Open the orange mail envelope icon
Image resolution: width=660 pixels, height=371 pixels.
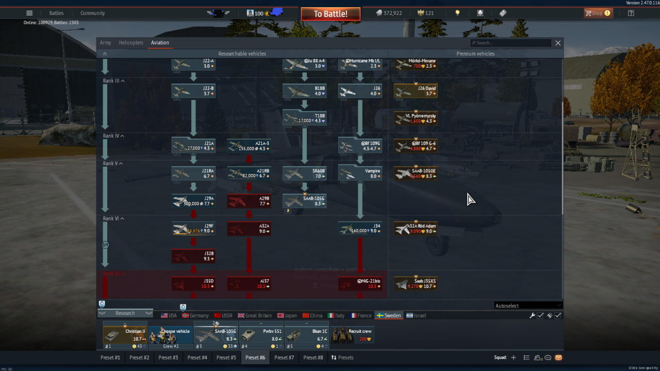click(558, 358)
